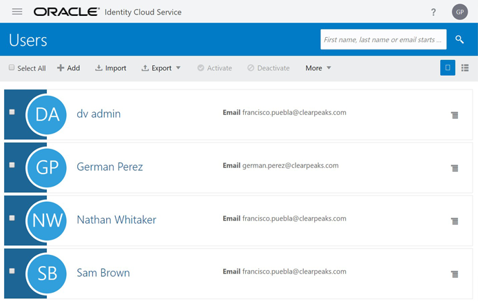
Task: Focus the user search input field
Action: click(383, 39)
